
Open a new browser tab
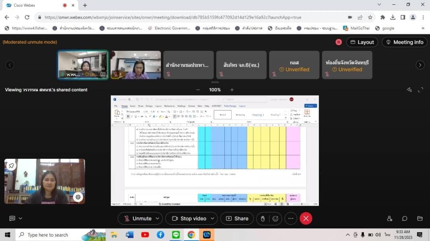tap(85, 5)
